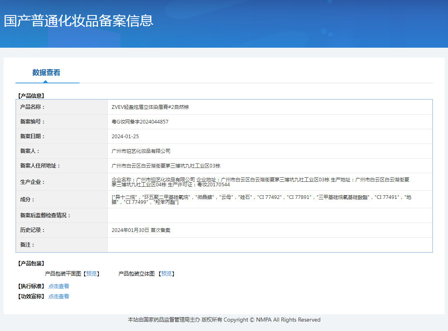Viewport: 448px width, 331px height.
Task: Click the 【执行标准】 label
Action: click(31, 286)
